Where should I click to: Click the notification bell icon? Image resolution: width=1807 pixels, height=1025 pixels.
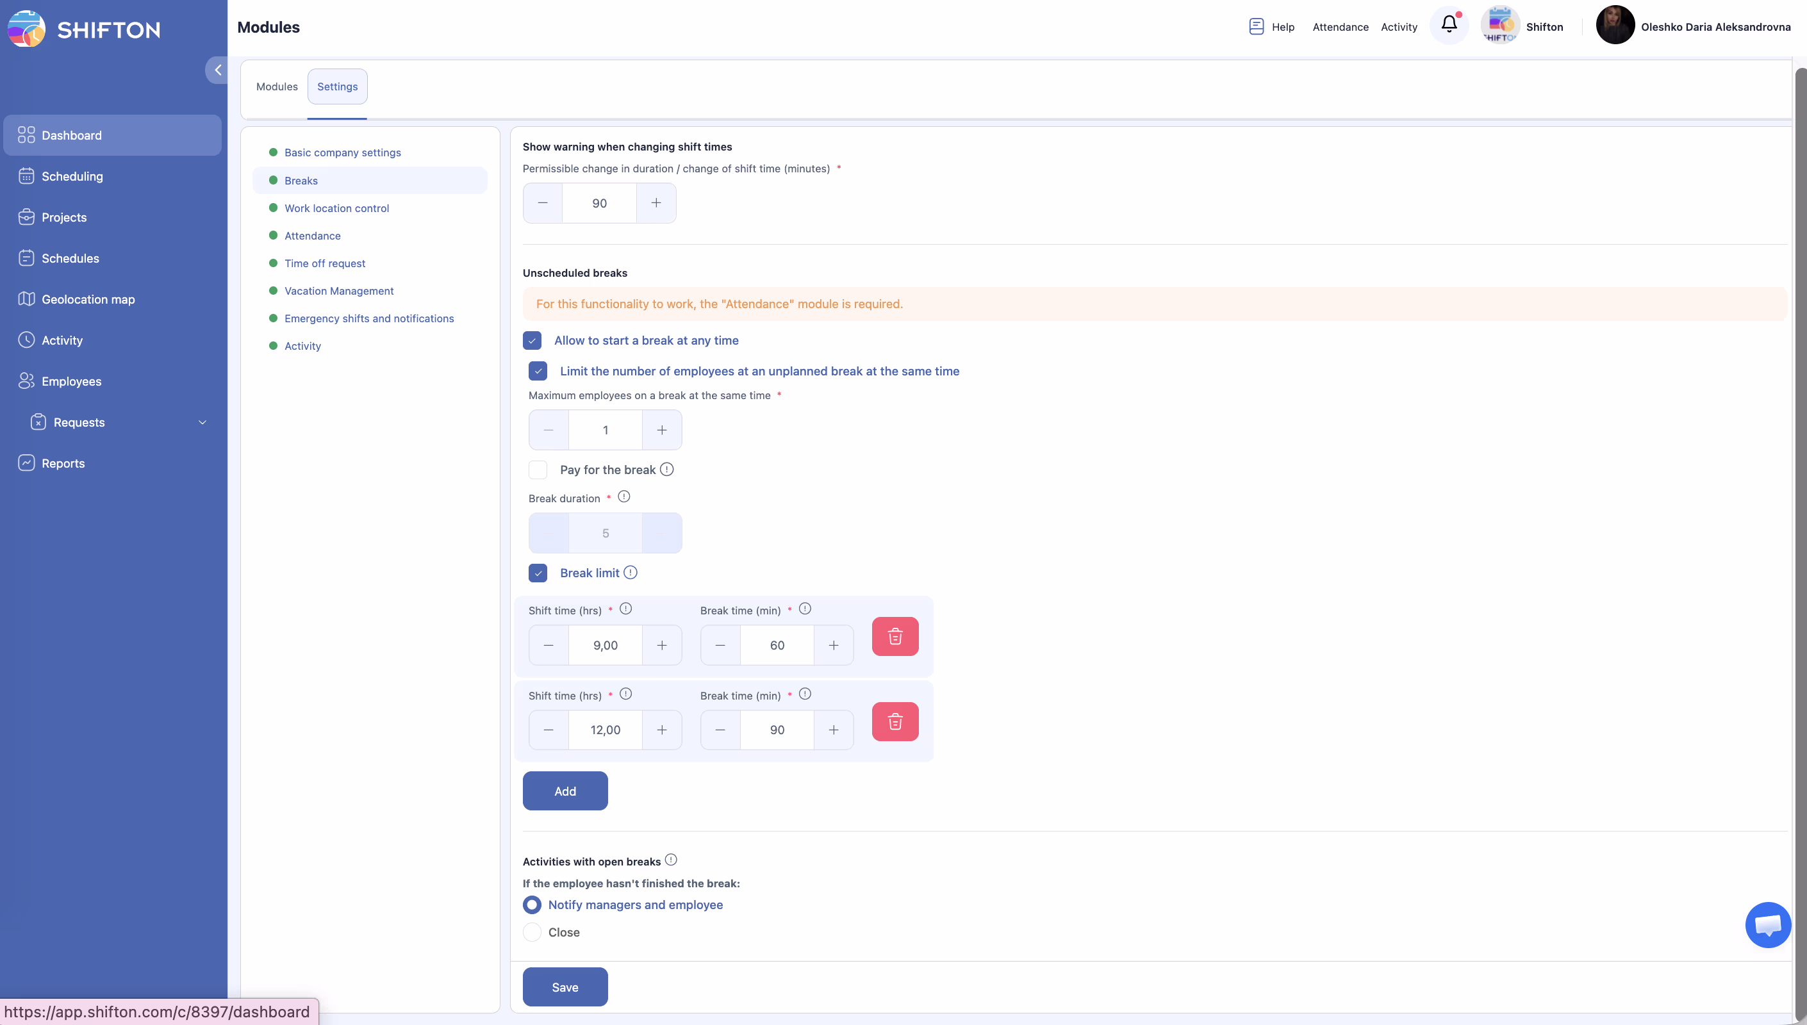(1449, 24)
